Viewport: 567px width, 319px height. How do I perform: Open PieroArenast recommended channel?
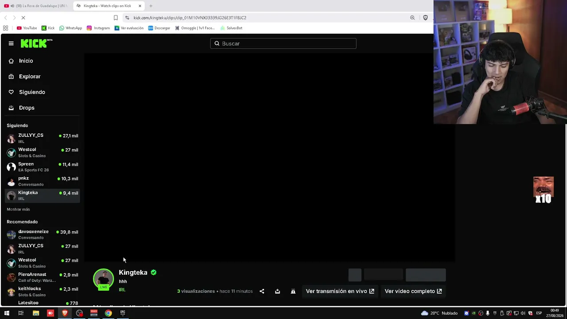pos(42,277)
